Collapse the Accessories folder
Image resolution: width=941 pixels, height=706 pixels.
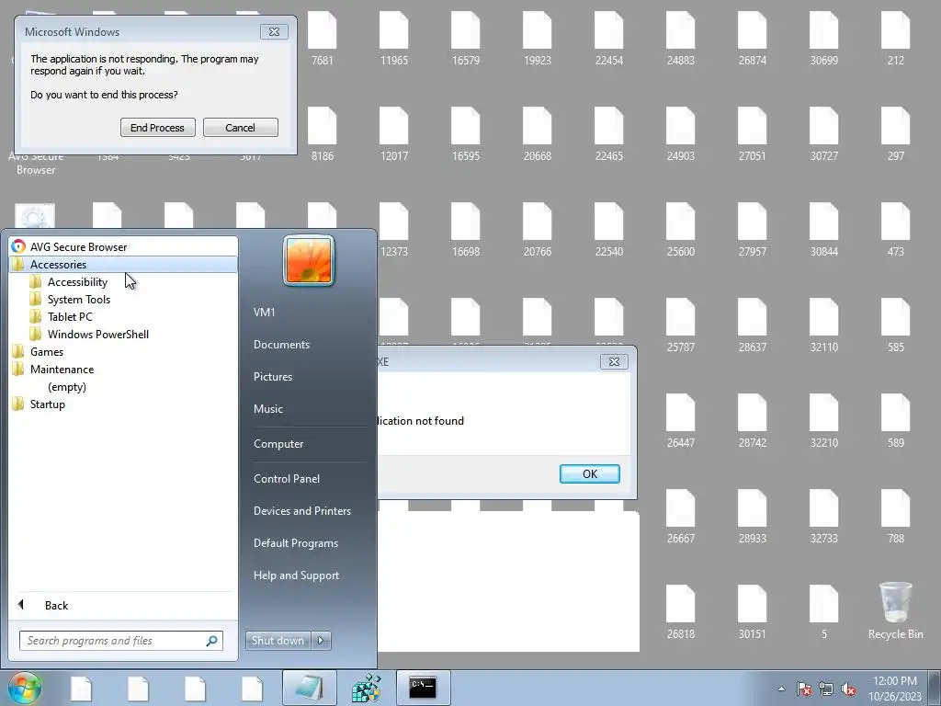pyautogui.click(x=123, y=264)
